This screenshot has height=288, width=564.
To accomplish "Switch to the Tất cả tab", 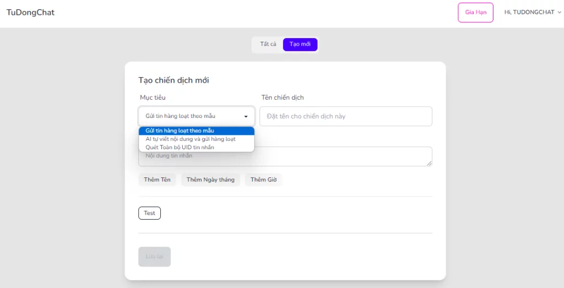I will tap(268, 44).
